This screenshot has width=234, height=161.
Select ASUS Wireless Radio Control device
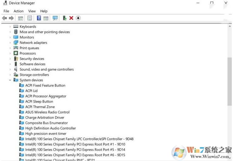point(47,112)
